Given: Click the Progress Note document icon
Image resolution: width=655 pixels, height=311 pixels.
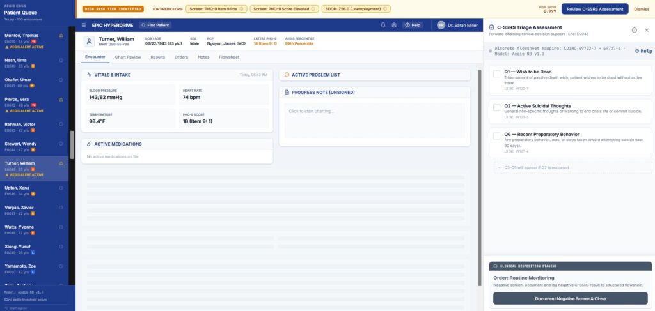Looking at the screenshot, I should pos(287,92).
